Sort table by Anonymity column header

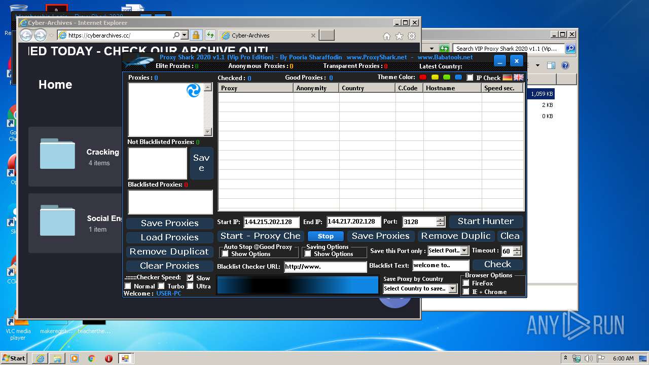pos(317,88)
